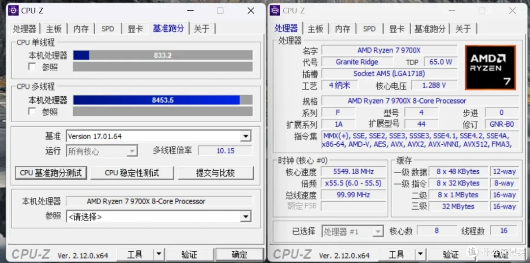Click 确定 button in left window
Image resolution: width=530 pixels, height=263 pixels.
pos(239,254)
